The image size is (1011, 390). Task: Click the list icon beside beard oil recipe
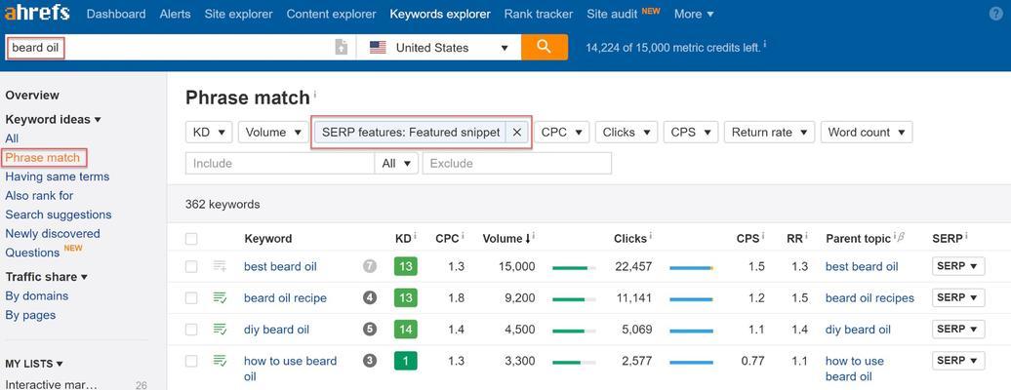point(220,297)
